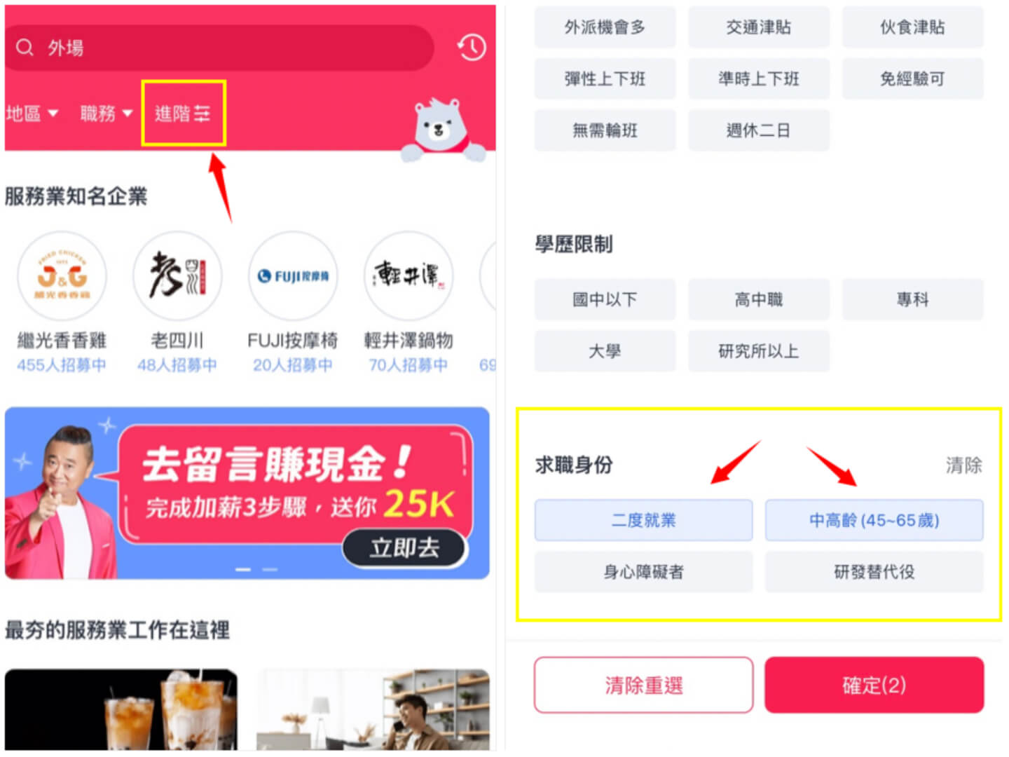Image resolution: width=1009 pixels, height=757 pixels.
Task: Open the 進階 filter sliders icon
Action: point(202,114)
